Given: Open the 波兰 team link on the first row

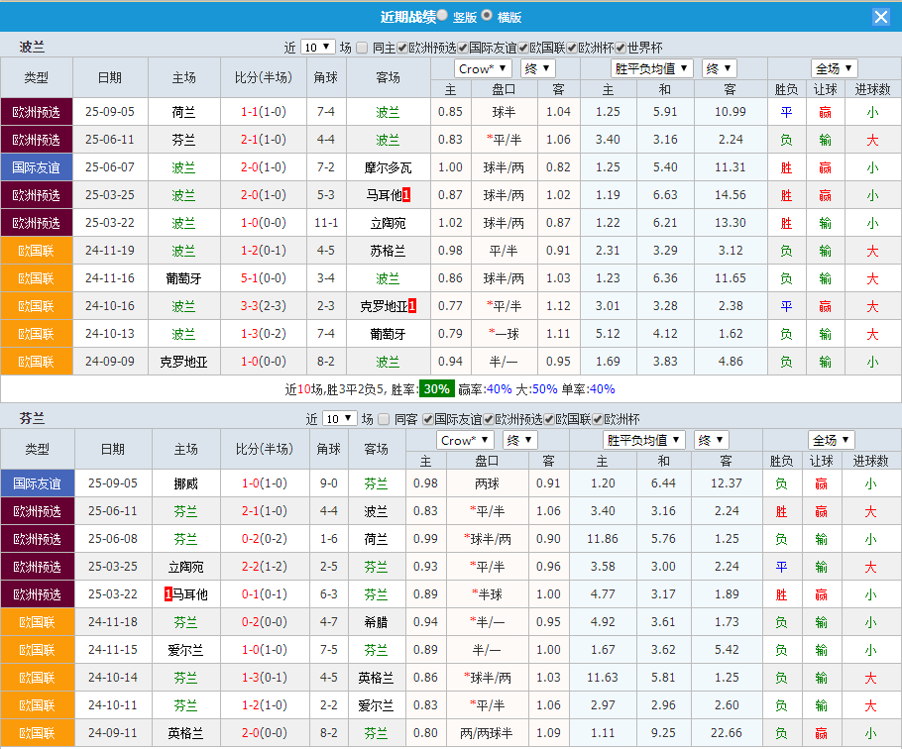Looking at the screenshot, I should tap(388, 112).
